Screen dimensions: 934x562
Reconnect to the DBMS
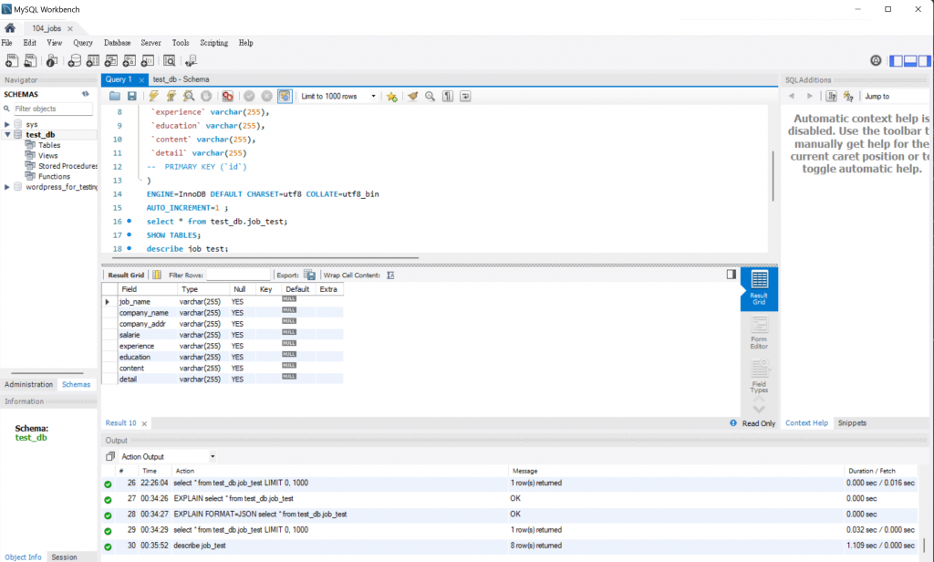191,60
